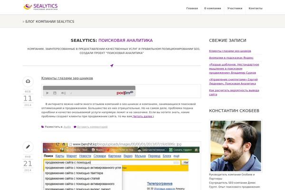Follow the Читать далее link
The image size is (285, 190).
(143, 116)
